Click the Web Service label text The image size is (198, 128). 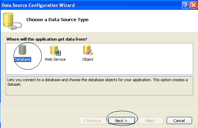55,59
